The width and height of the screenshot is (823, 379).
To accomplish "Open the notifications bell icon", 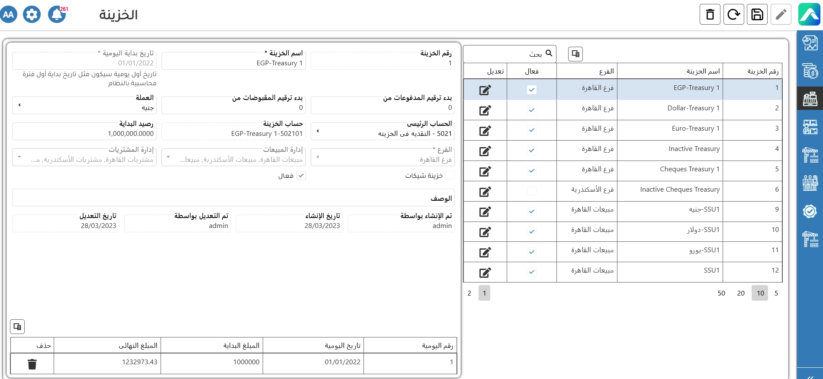I will click(x=57, y=15).
